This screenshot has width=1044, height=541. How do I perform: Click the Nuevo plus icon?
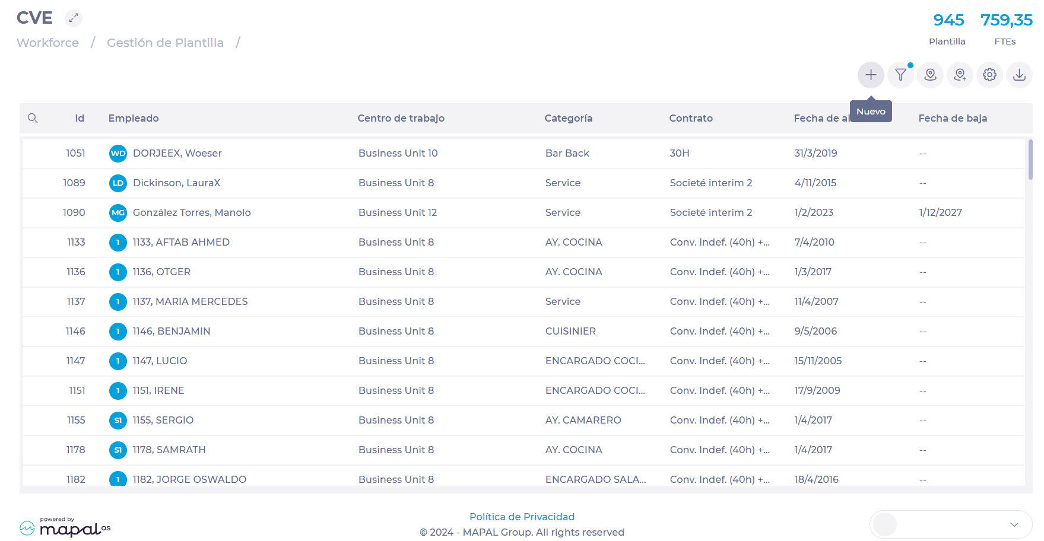(x=871, y=75)
